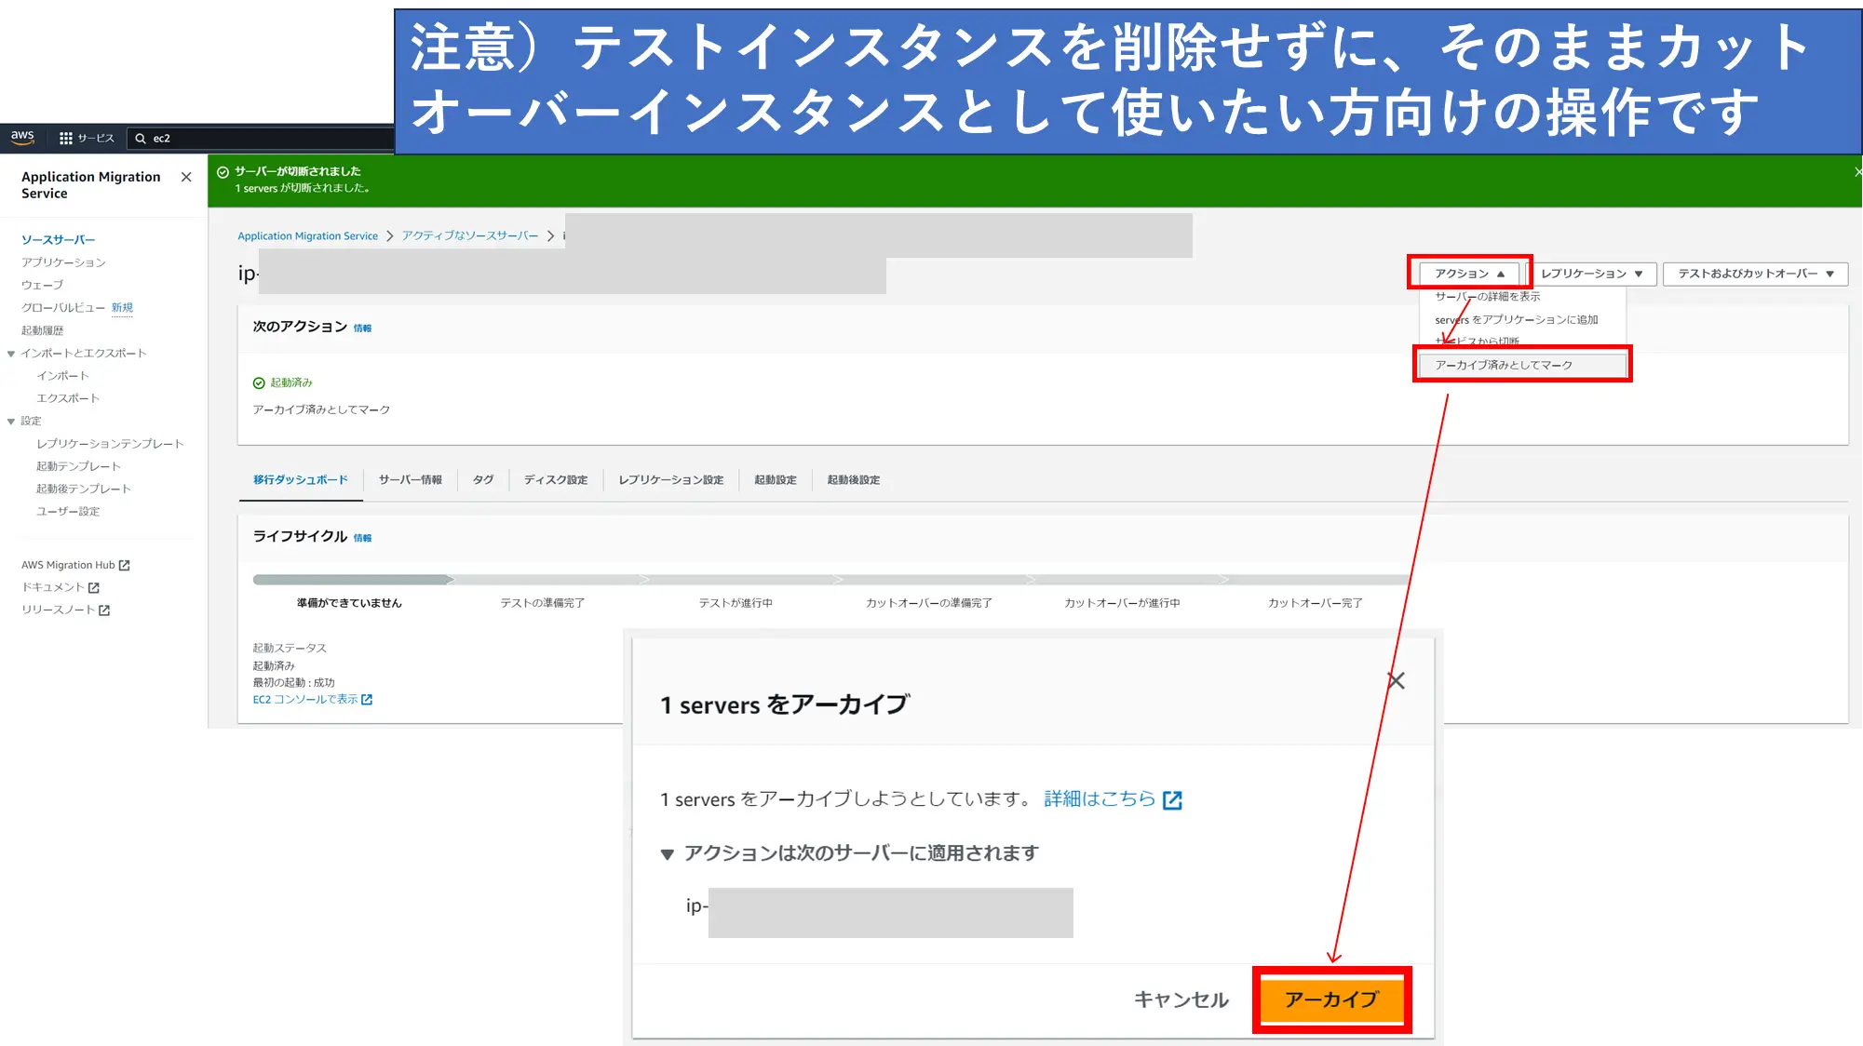The width and height of the screenshot is (1863, 1046).
Task: Click the lifecycle progress bar
Action: (833, 579)
